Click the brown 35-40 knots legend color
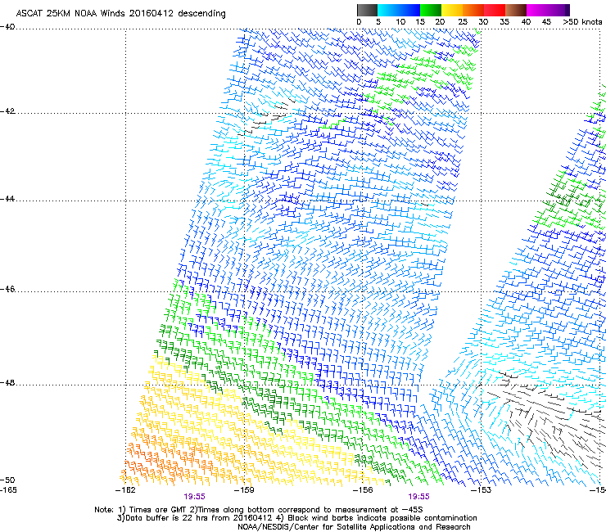This screenshot has width=606, height=532. 516,10
